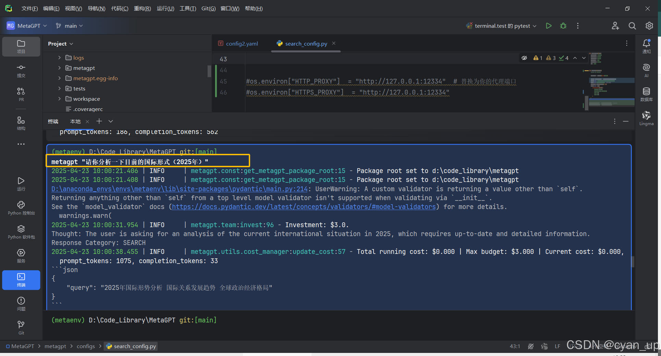
Task: Expand the tests folder
Action: (x=59, y=88)
